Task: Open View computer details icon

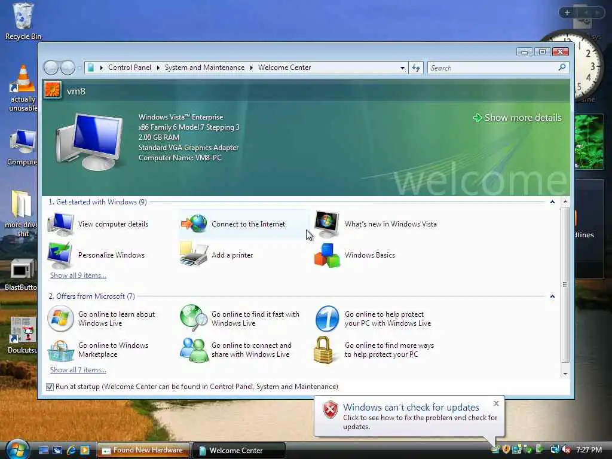Action: pos(60,224)
